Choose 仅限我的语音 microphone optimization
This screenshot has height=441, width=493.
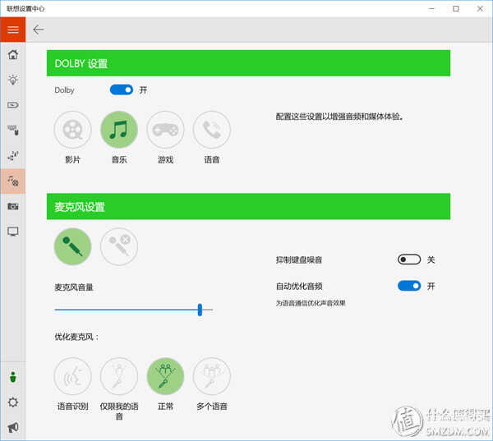[119, 376]
